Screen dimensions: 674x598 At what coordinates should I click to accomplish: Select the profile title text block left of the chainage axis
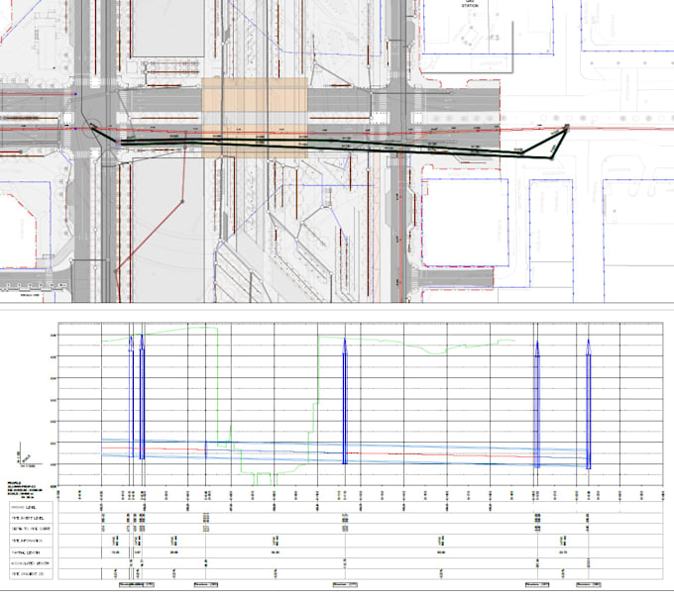click(x=25, y=489)
